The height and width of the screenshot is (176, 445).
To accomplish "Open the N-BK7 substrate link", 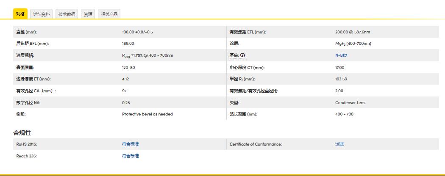I will [x=341, y=55].
